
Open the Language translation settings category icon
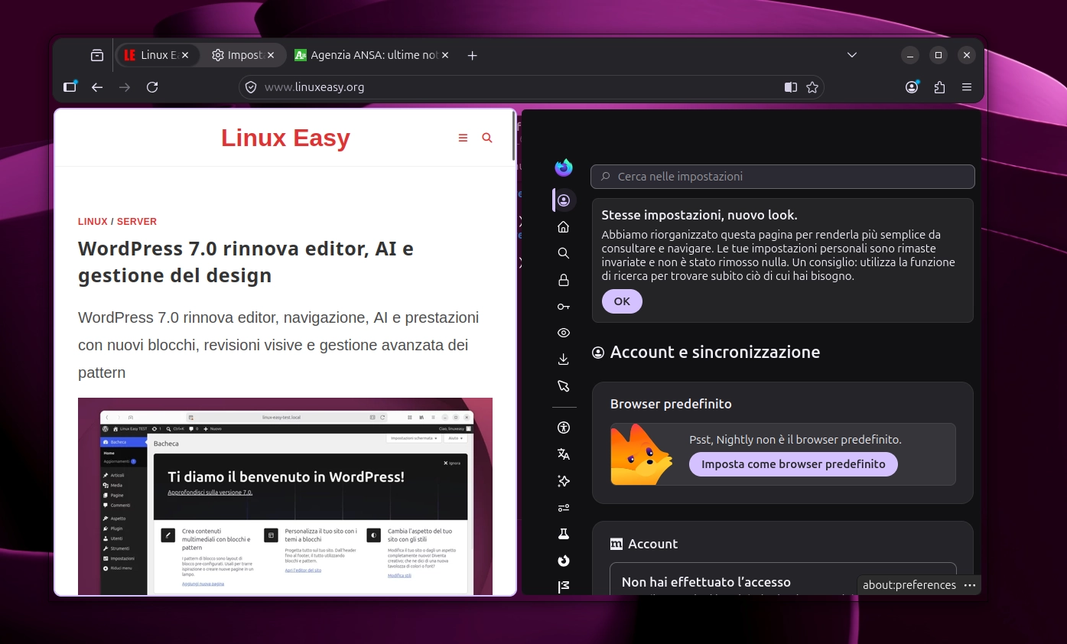564,454
